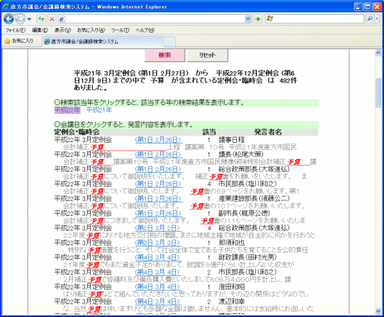Viewport: 384px width, 317px height.
Task: Click the vertical scrollbar thumb
Action: coord(378,93)
